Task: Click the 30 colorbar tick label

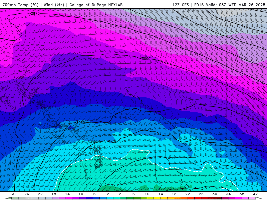Action: click(215, 194)
